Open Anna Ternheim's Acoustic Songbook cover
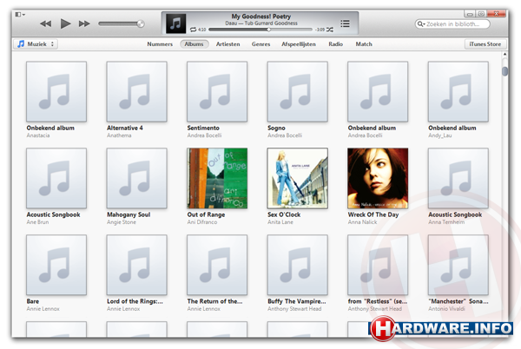 (458, 178)
